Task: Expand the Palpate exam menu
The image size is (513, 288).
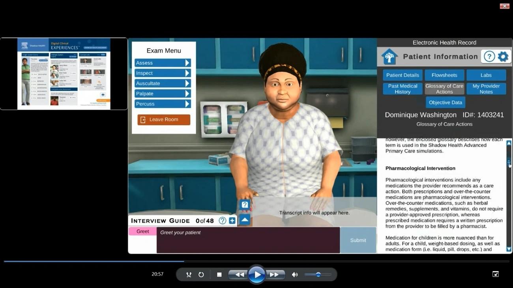Action: [x=163, y=93]
